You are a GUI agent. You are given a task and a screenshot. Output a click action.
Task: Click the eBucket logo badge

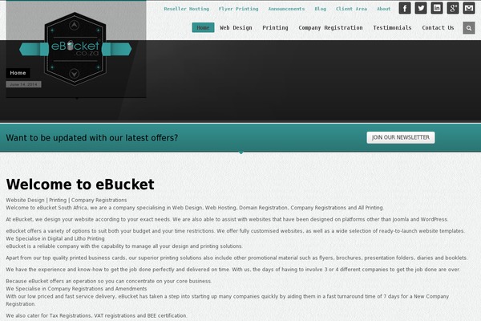tap(75, 49)
